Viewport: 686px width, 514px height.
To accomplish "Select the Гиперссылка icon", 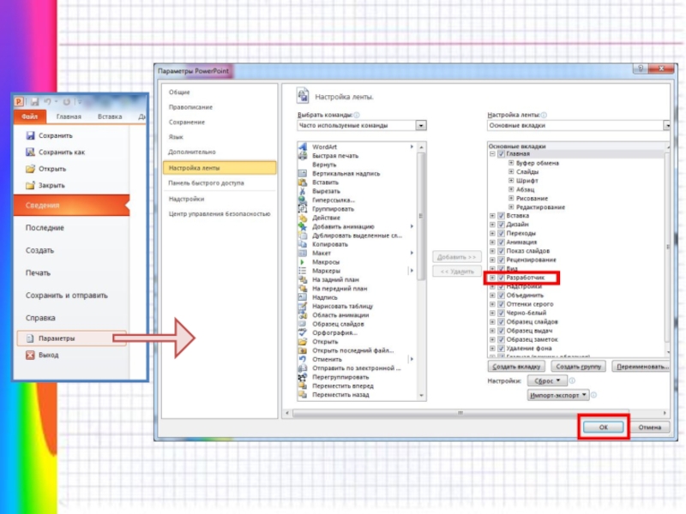I will coord(303,200).
